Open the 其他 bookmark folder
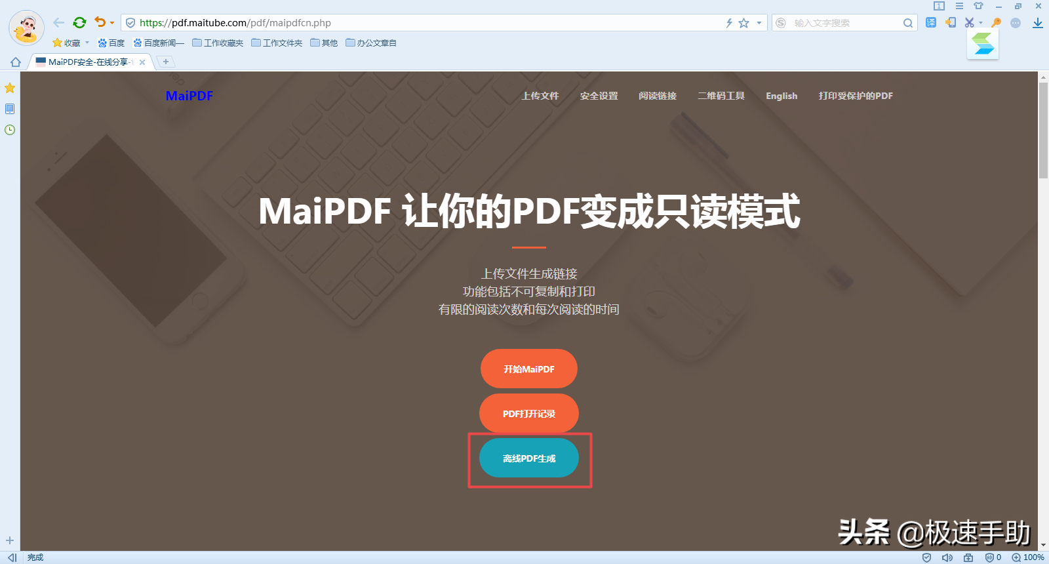 324,43
